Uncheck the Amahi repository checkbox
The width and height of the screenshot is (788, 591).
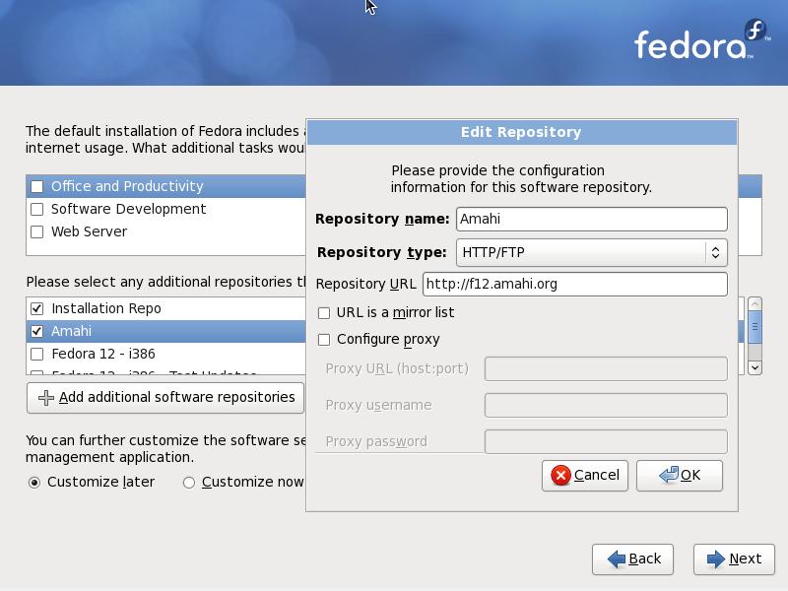(36, 331)
